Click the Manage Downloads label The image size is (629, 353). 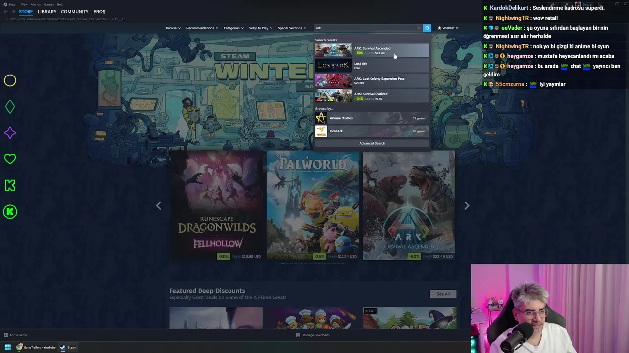click(316, 335)
